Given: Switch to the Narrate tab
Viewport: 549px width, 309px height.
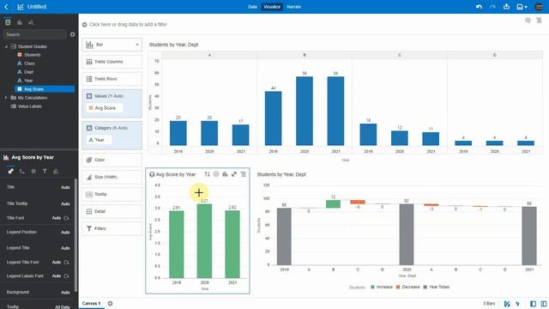Looking at the screenshot, I should coord(293,7).
